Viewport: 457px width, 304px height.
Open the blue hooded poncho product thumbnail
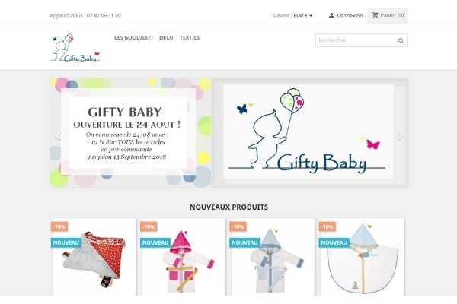tap(363, 257)
